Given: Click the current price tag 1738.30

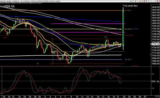Looking at the screenshot, I should coord(155,44).
